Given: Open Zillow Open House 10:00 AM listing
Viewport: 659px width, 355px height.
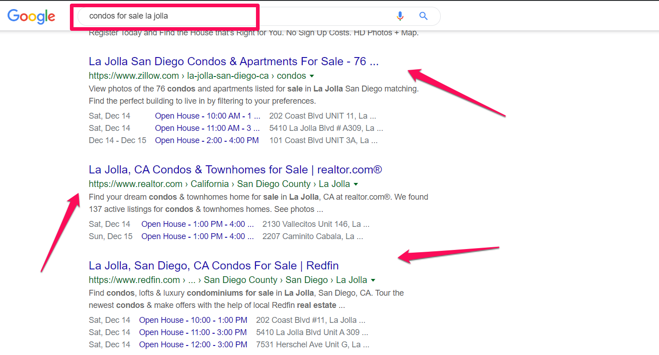Looking at the screenshot, I should [x=208, y=116].
